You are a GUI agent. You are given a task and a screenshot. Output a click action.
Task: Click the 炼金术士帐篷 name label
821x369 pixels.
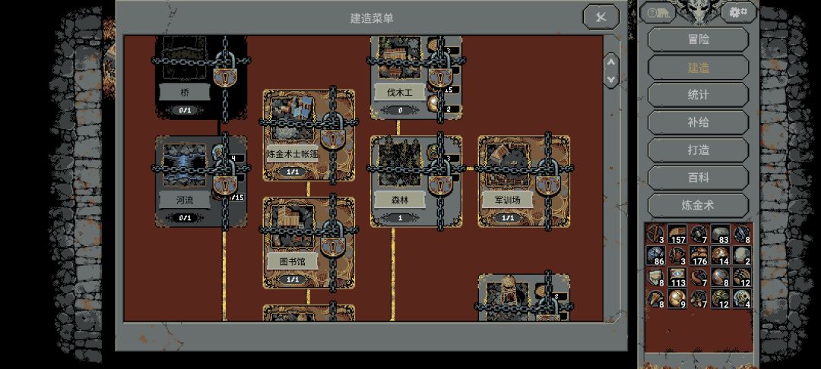tap(292, 154)
